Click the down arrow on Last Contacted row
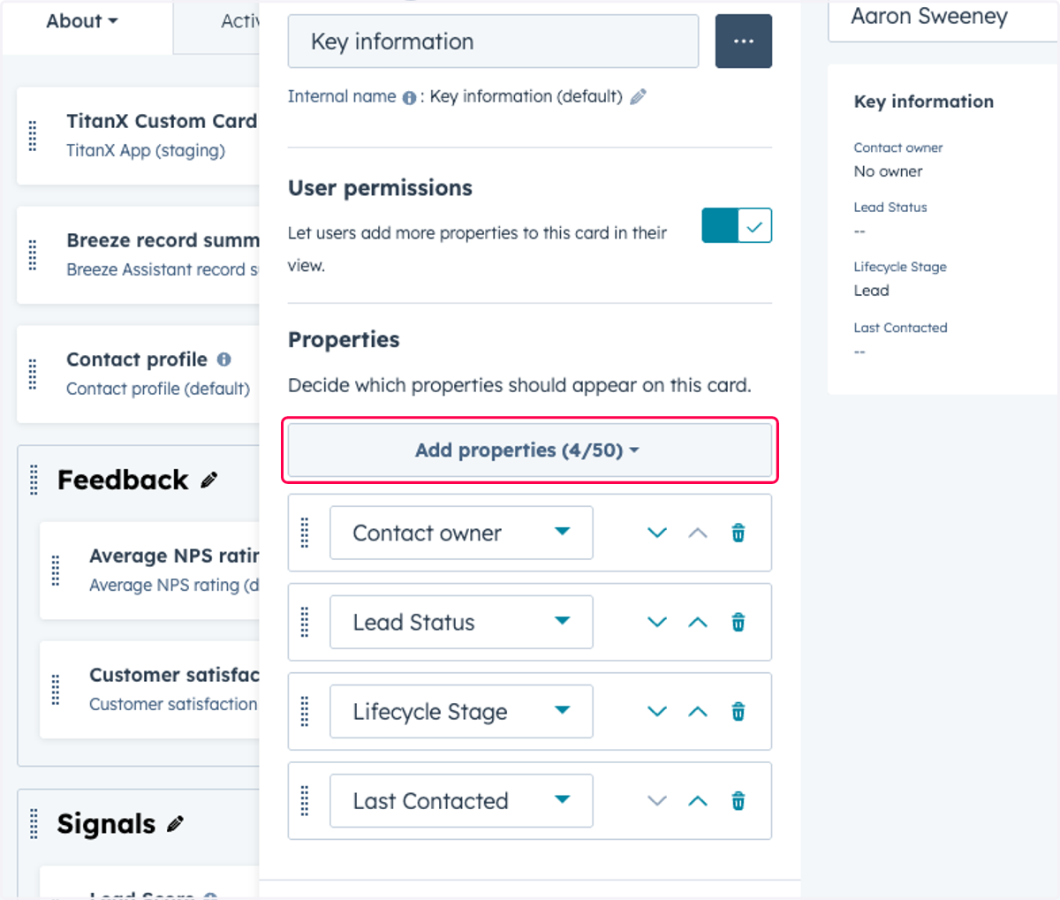1060x900 pixels. pos(656,801)
